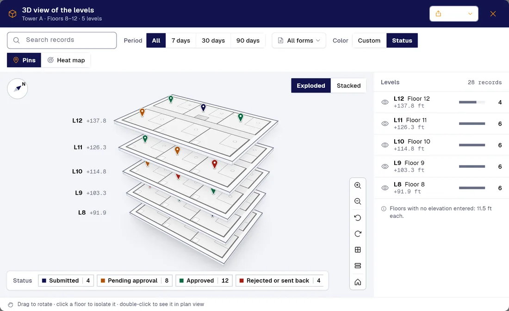Viewport: 509px width, 311px height.
Task: Open the All forms dropdown
Action: [x=298, y=41]
